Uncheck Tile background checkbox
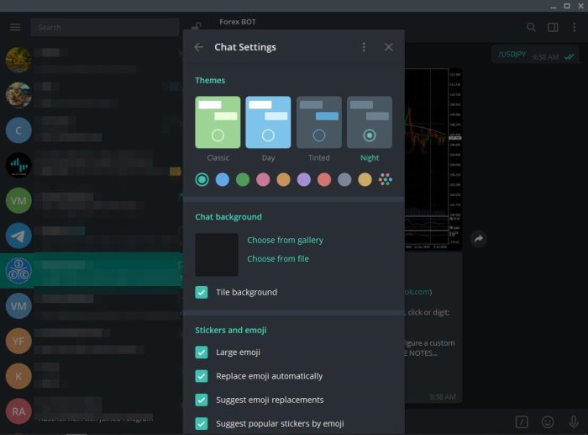Screen dimensions: 588x435 (202, 292)
